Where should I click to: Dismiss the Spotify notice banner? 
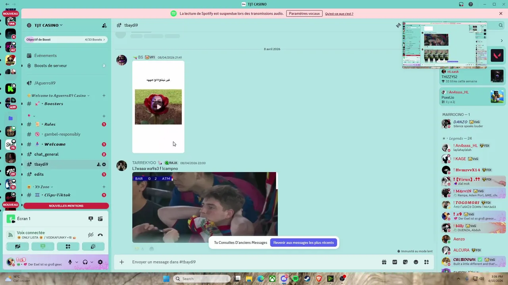coord(501,13)
